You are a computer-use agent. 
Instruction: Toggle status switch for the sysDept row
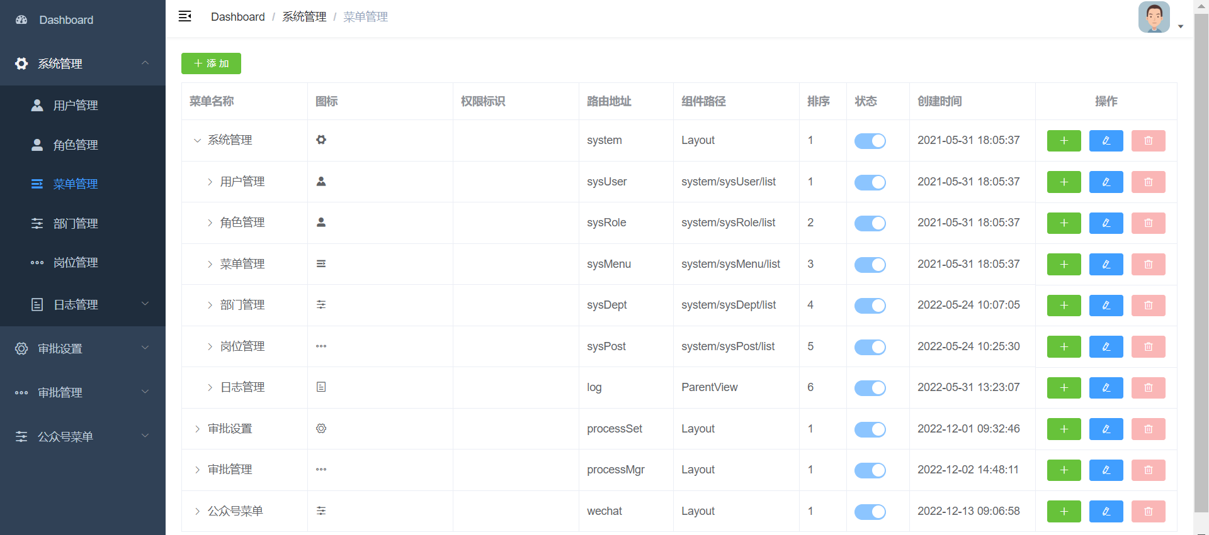tap(870, 306)
